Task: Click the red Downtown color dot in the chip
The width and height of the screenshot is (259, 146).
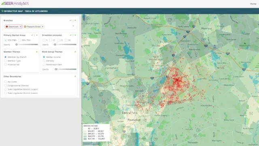Action: [x=7, y=26]
